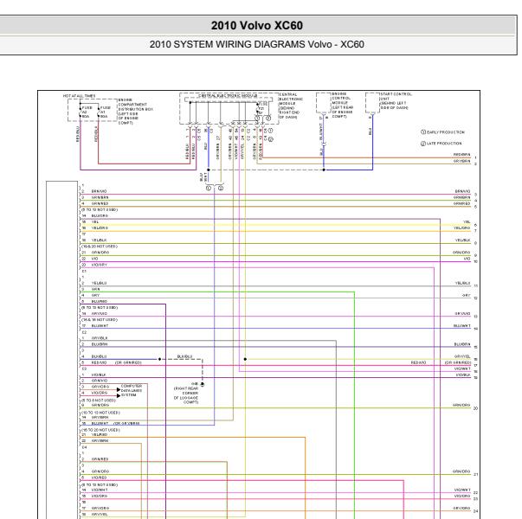Click the circled 2 in Late Production legend
Image resolution: width=522 pixels, height=519 pixels.
(x=423, y=144)
